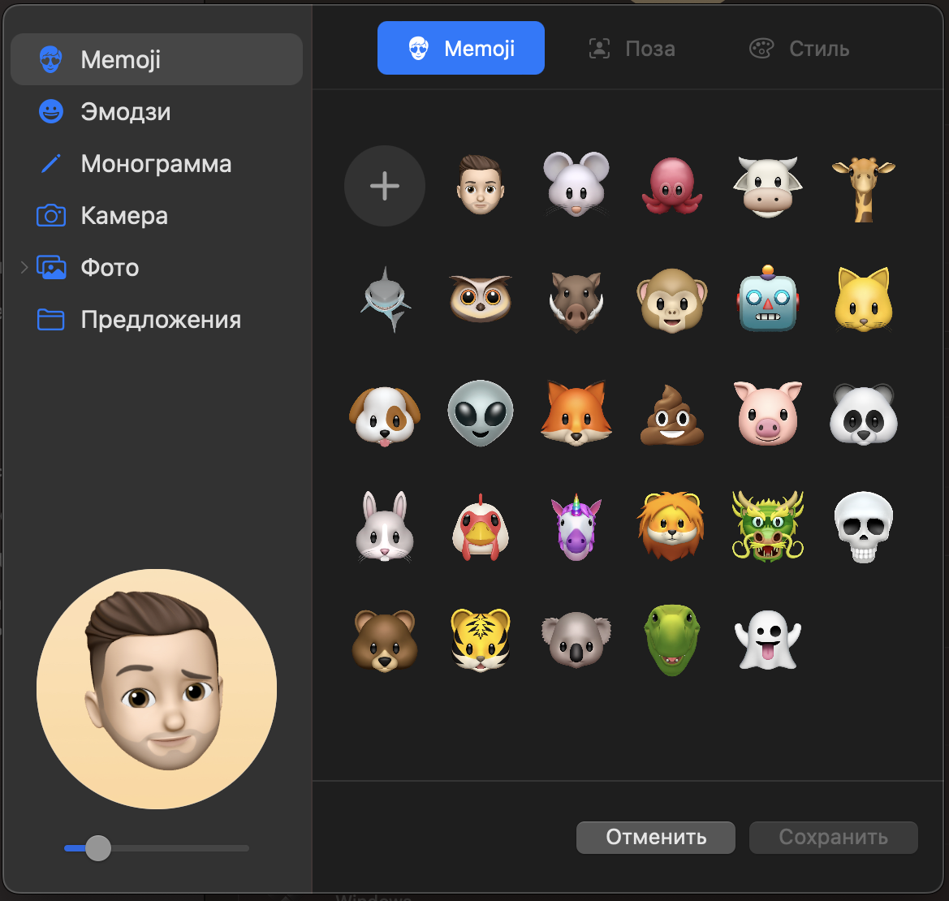Choose the skull Animoji

pyautogui.click(x=864, y=527)
